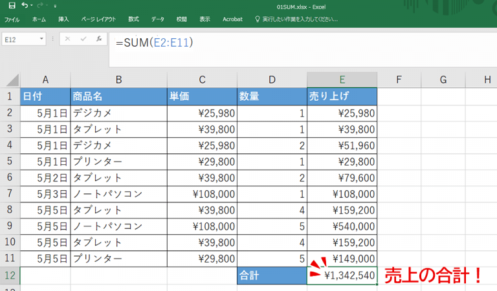Click the 日付 header cell
This screenshot has height=291, width=497.
45,96
